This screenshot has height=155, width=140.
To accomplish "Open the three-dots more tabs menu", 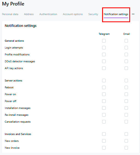I will coord(133,14).
